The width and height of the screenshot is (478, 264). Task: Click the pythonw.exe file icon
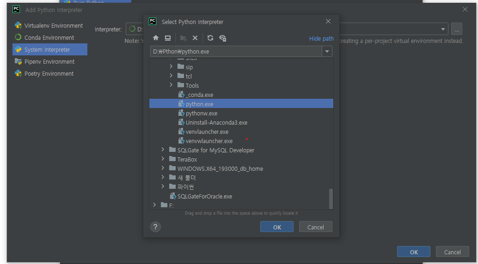pos(181,113)
